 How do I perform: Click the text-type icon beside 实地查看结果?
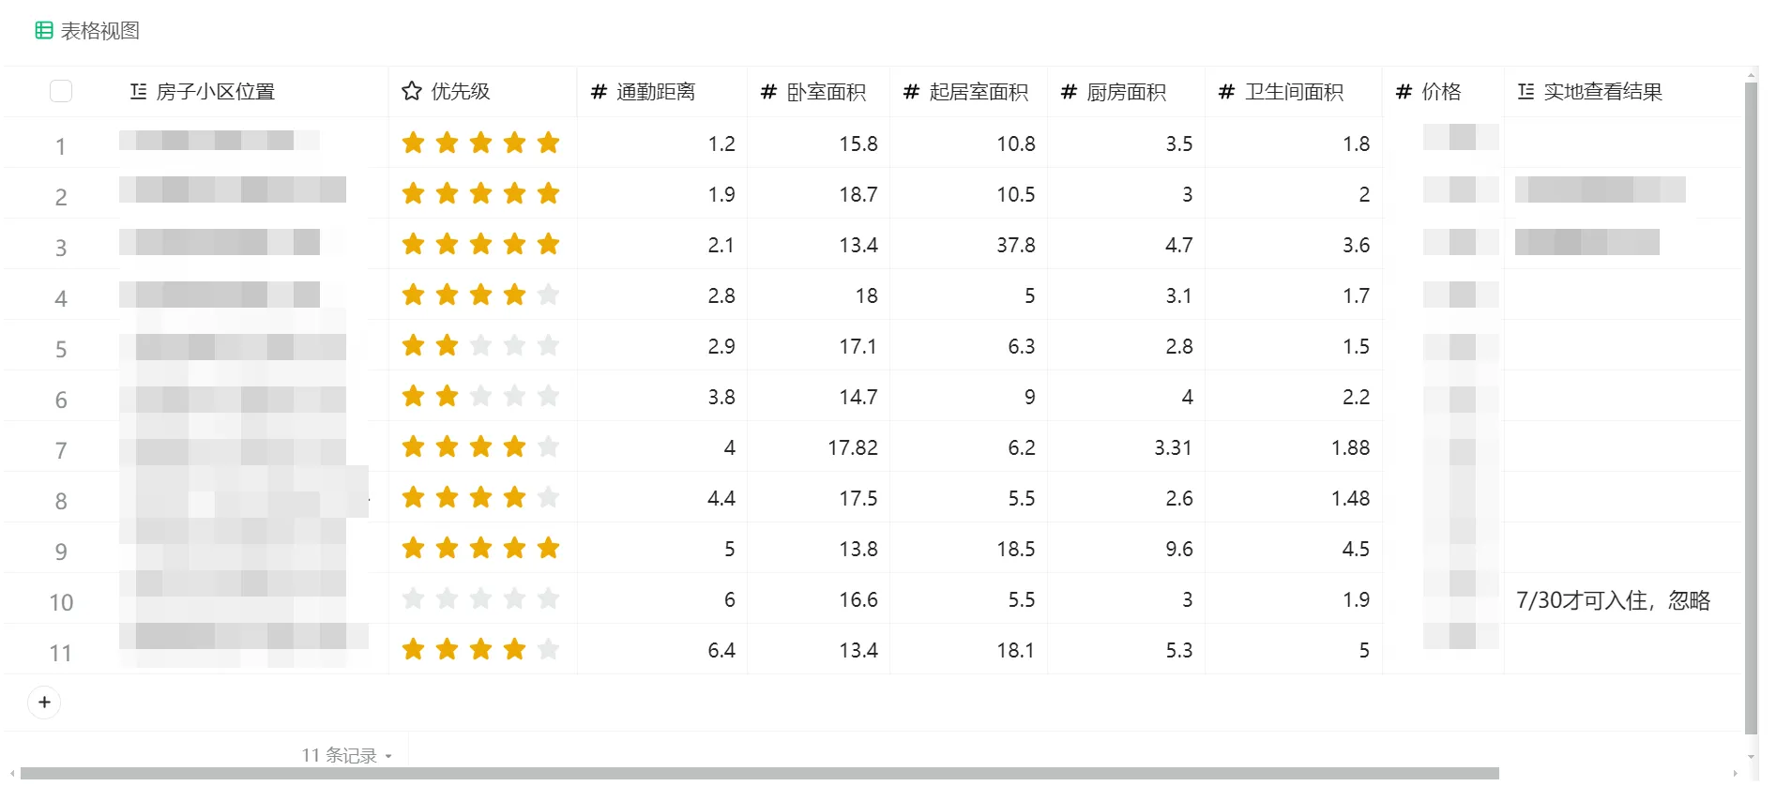tap(1526, 91)
